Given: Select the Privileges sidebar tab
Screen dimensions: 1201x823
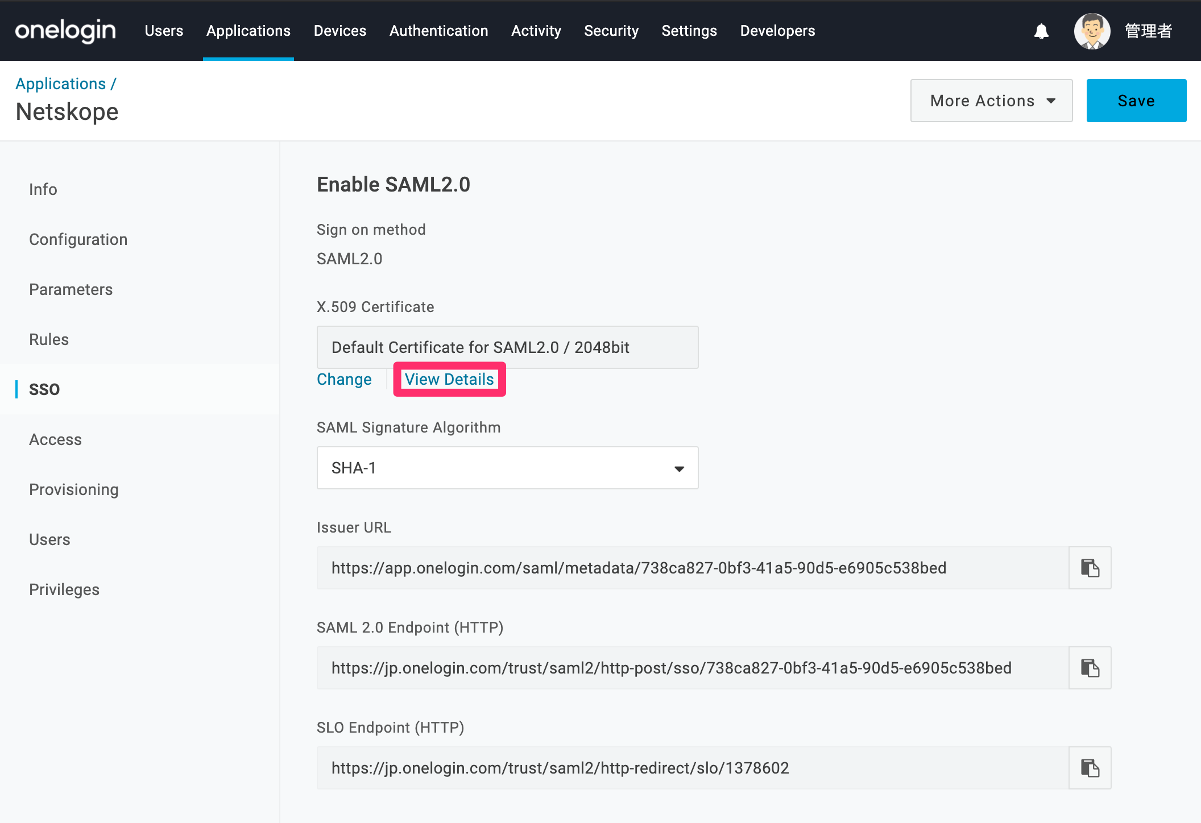Looking at the screenshot, I should click(x=64, y=589).
